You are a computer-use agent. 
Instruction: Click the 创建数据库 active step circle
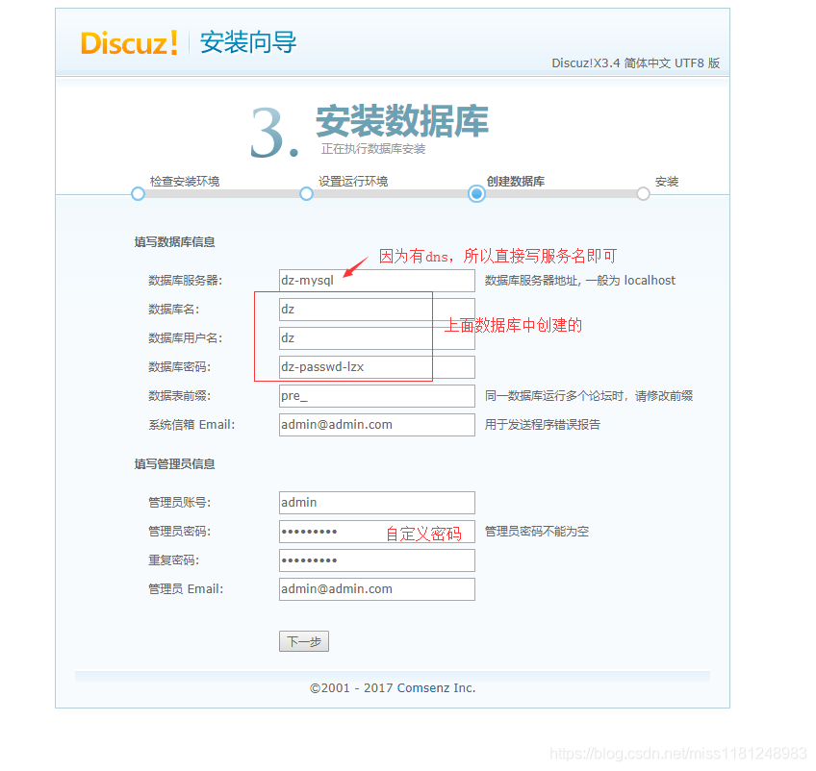point(476,194)
